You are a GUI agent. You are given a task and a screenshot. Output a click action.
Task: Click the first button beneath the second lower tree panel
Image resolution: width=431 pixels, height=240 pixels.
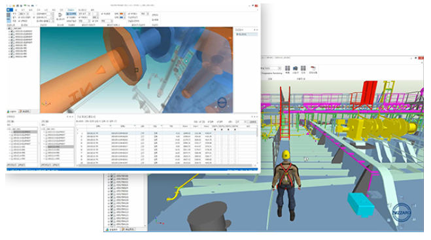click(46, 165)
